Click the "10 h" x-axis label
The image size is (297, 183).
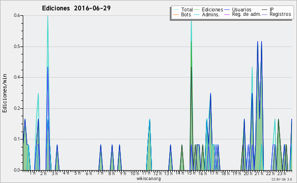tap(135, 173)
